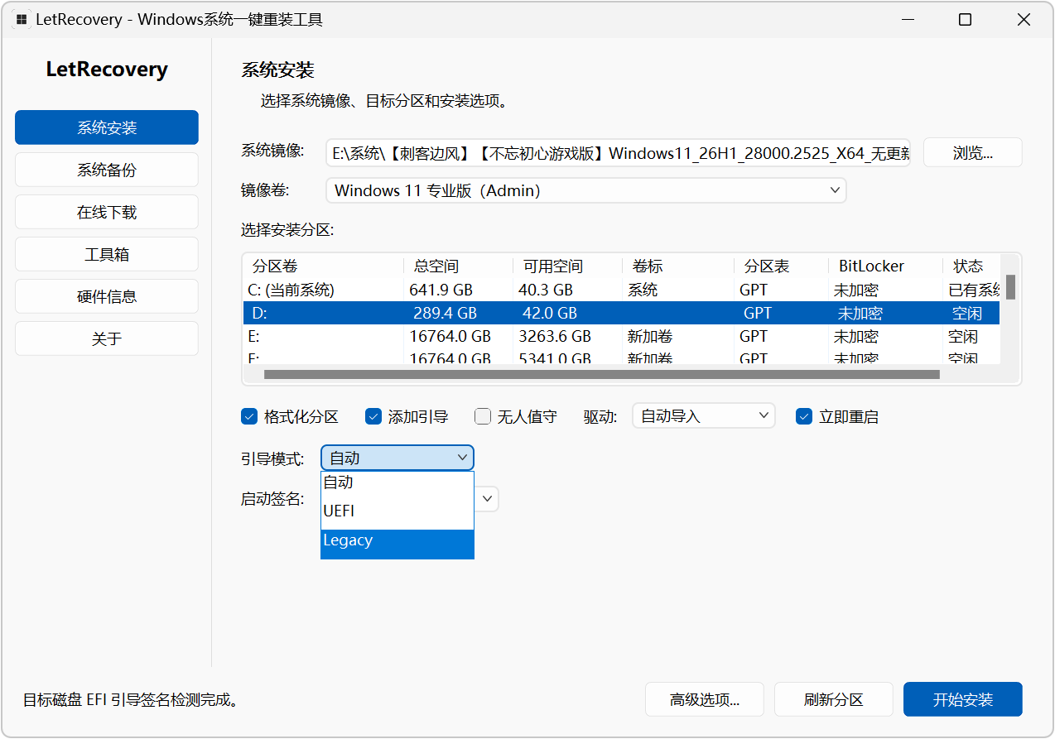Click the 42.0 GB cell in D: row
The height and width of the screenshot is (739, 1055).
pyautogui.click(x=550, y=314)
